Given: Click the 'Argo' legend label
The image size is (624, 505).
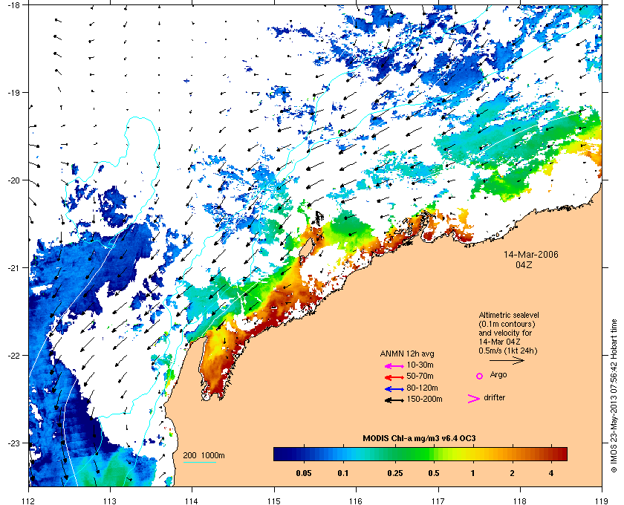Looking at the screenshot, I should point(498,375).
